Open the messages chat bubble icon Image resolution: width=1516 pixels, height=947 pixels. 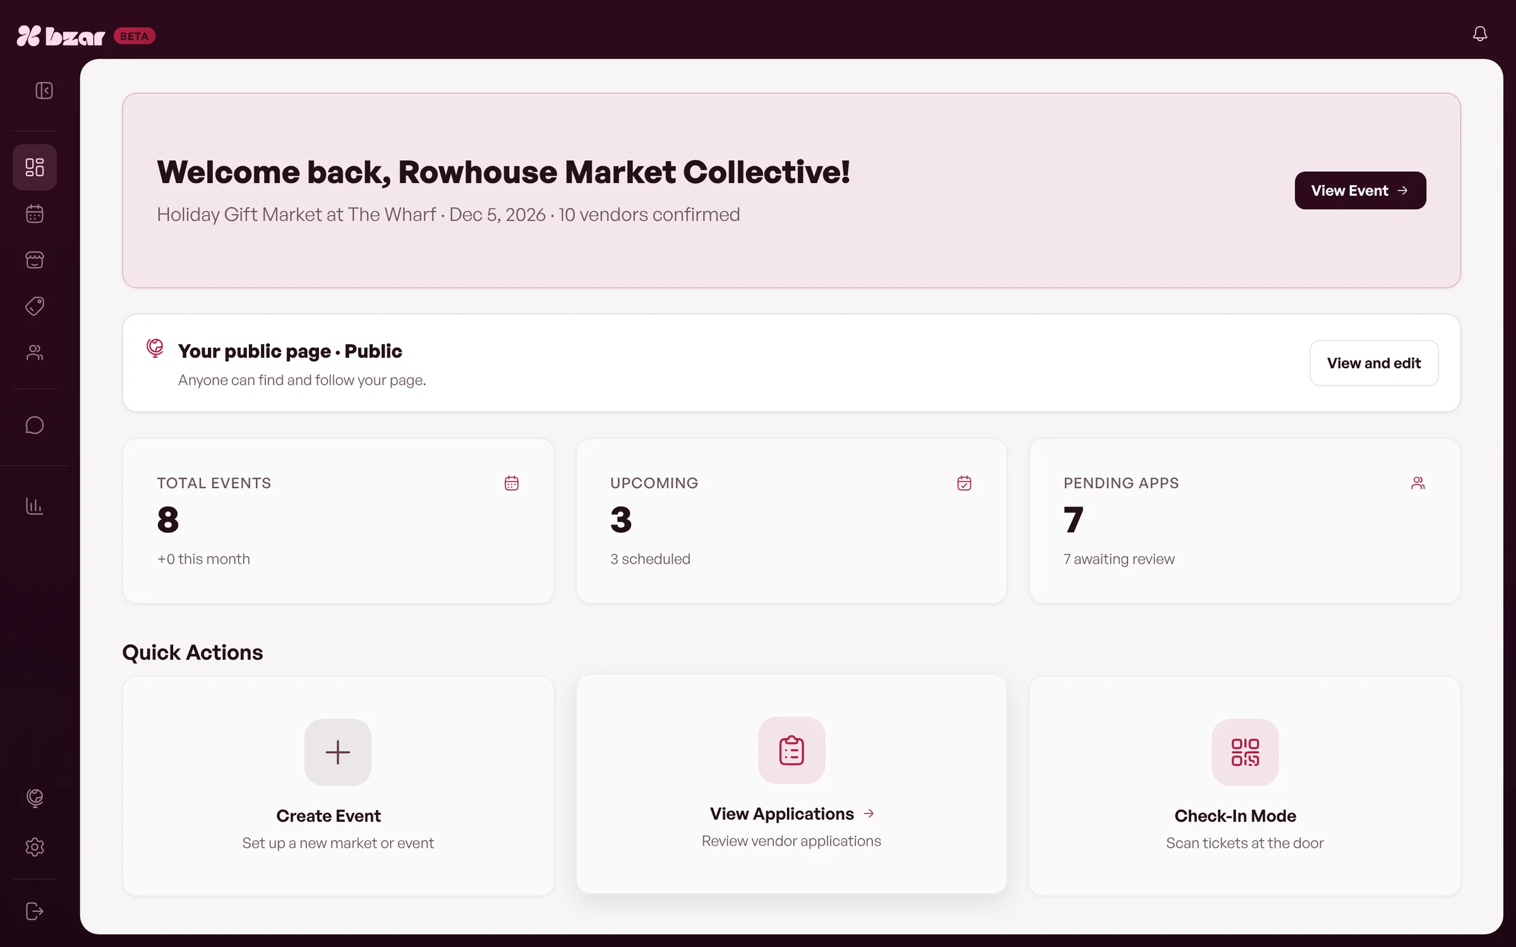pyautogui.click(x=35, y=426)
